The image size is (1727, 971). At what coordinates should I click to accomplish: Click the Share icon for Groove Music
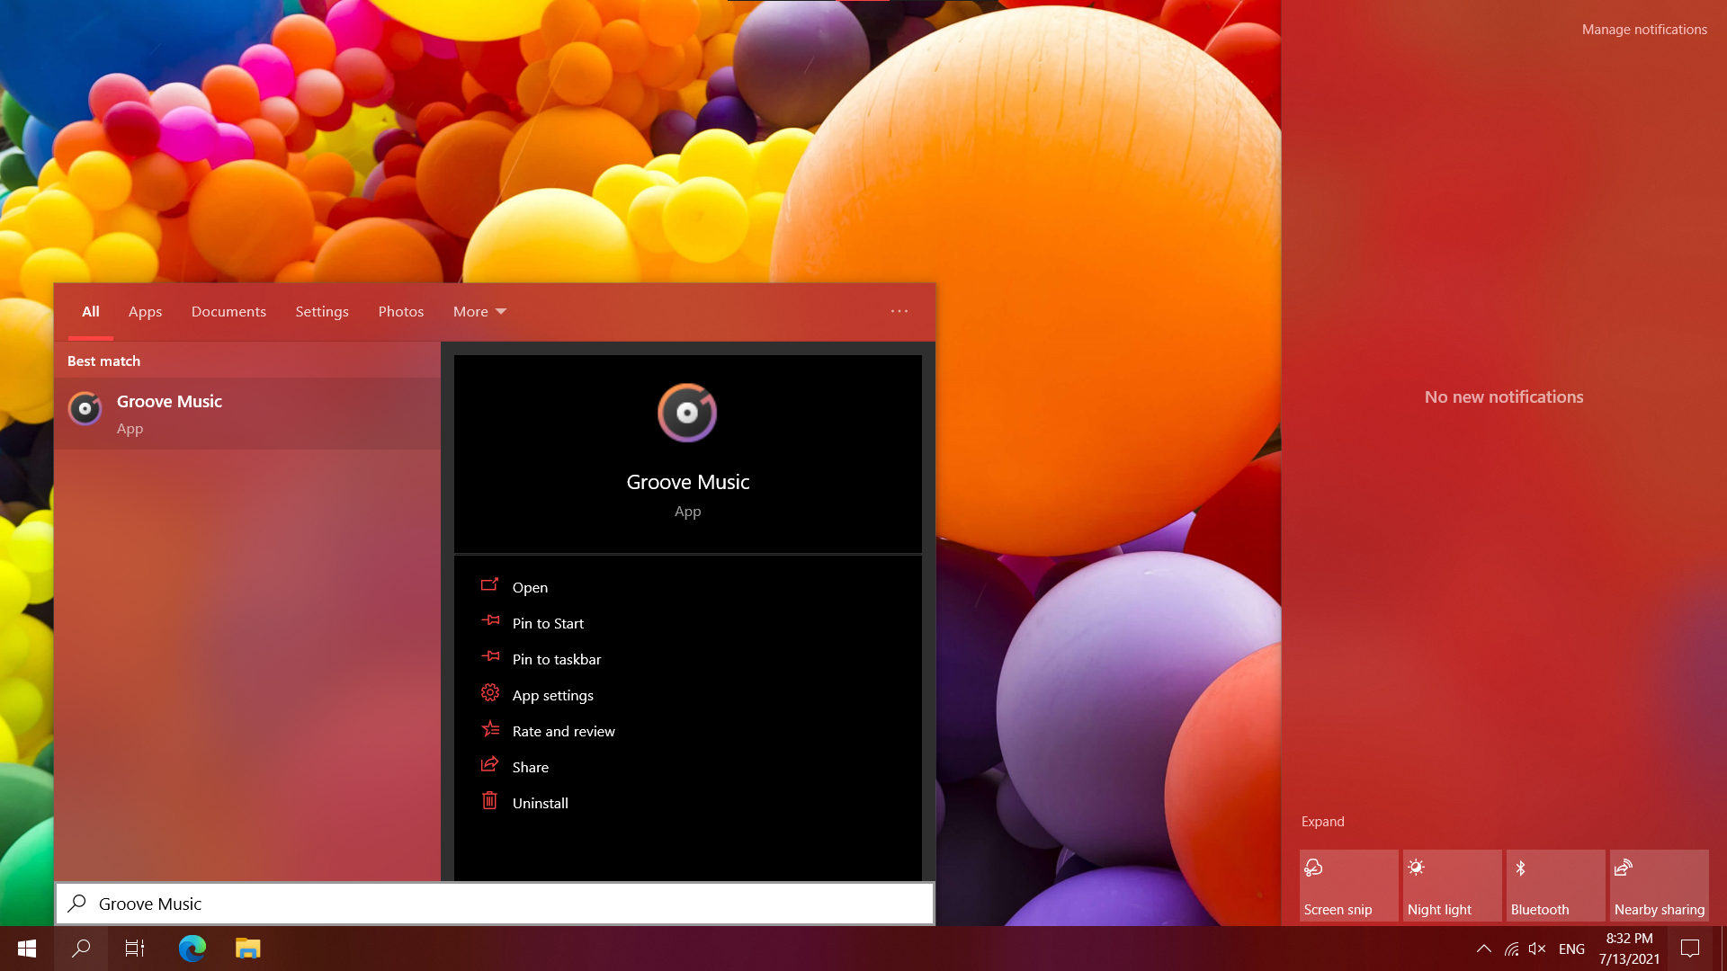pos(490,764)
